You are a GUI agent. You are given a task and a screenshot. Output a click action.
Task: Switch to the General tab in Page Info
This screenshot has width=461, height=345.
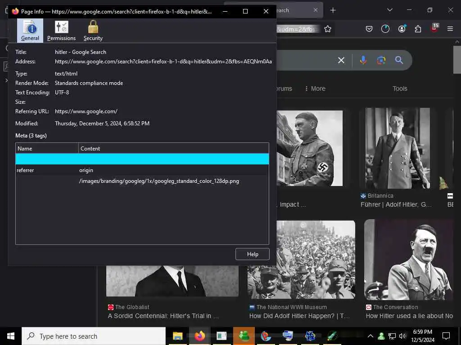click(x=30, y=31)
